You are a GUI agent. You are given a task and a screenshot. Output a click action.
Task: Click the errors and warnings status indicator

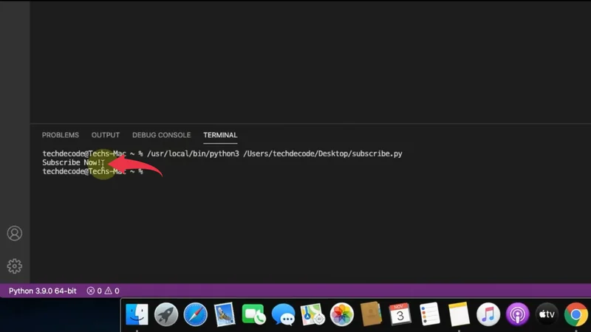point(103,291)
